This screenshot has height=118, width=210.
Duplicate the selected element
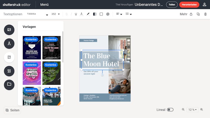(x=198, y=14)
